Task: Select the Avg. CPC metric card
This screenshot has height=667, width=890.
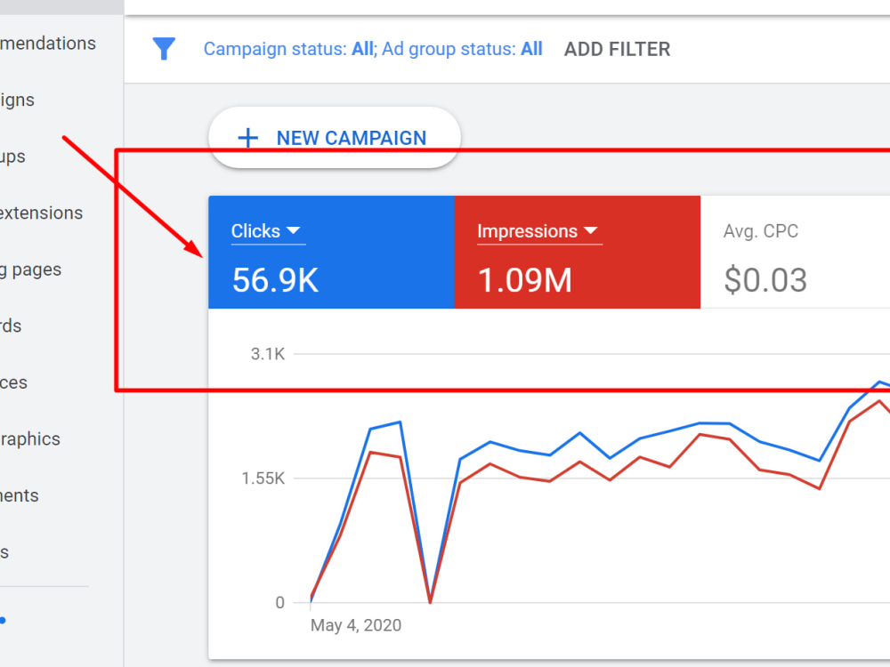Action: pos(795,253)
